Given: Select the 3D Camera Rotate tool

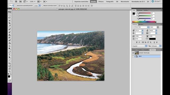Looking at the screenshot, I should (x=10, y=66).
